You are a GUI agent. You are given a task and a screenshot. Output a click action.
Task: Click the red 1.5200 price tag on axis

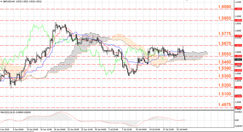point(238,87)
